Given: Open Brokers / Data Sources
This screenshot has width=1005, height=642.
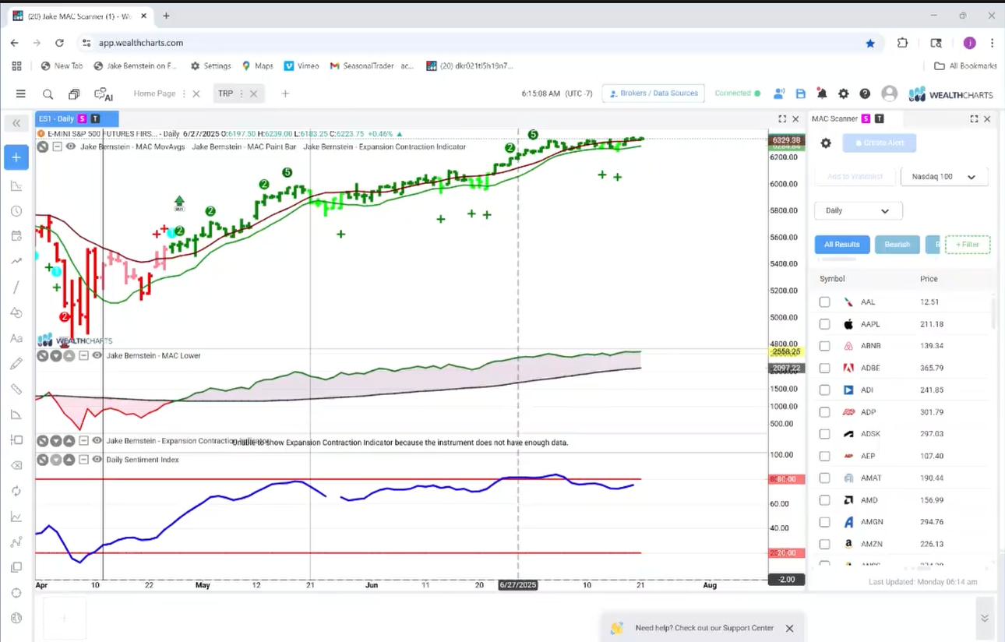Looking at the screenshot, I should coord(653,93).
